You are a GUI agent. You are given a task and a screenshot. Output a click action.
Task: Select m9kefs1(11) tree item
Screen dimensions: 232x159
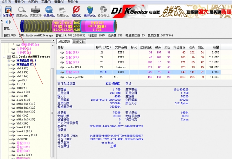point(26,104)
